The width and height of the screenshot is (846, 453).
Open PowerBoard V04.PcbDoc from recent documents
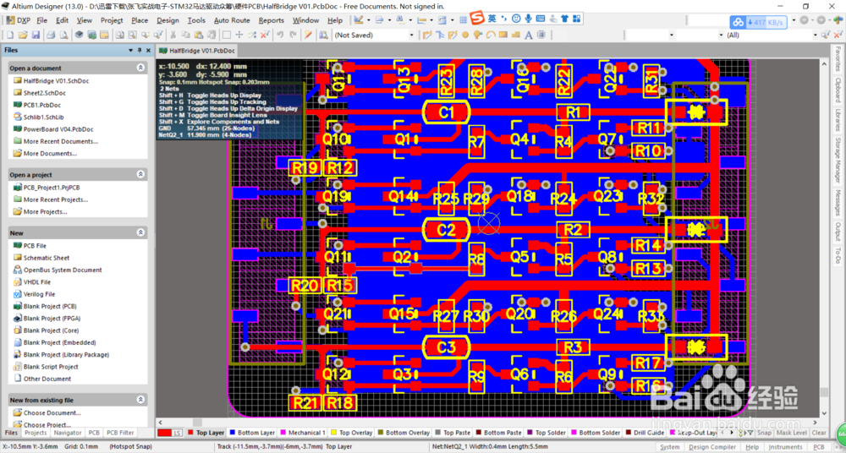click(x=53, y=129)
